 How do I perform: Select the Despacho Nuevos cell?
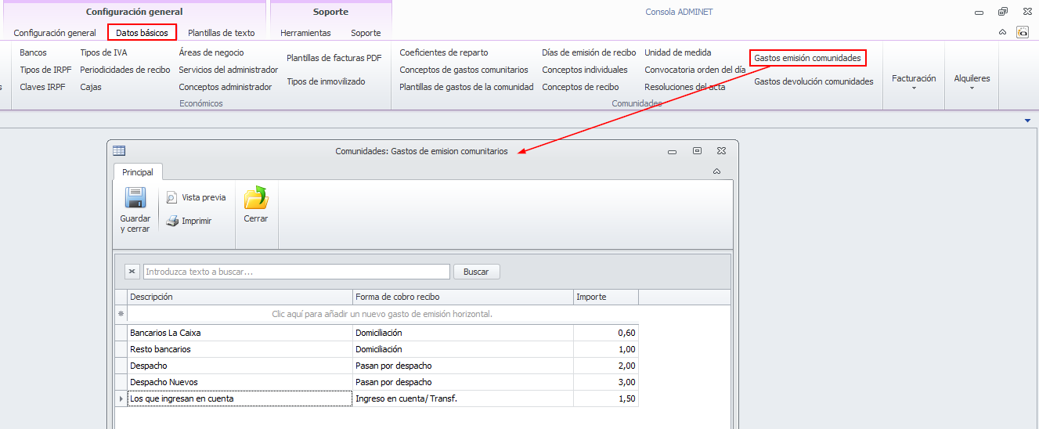pos(240,382)
